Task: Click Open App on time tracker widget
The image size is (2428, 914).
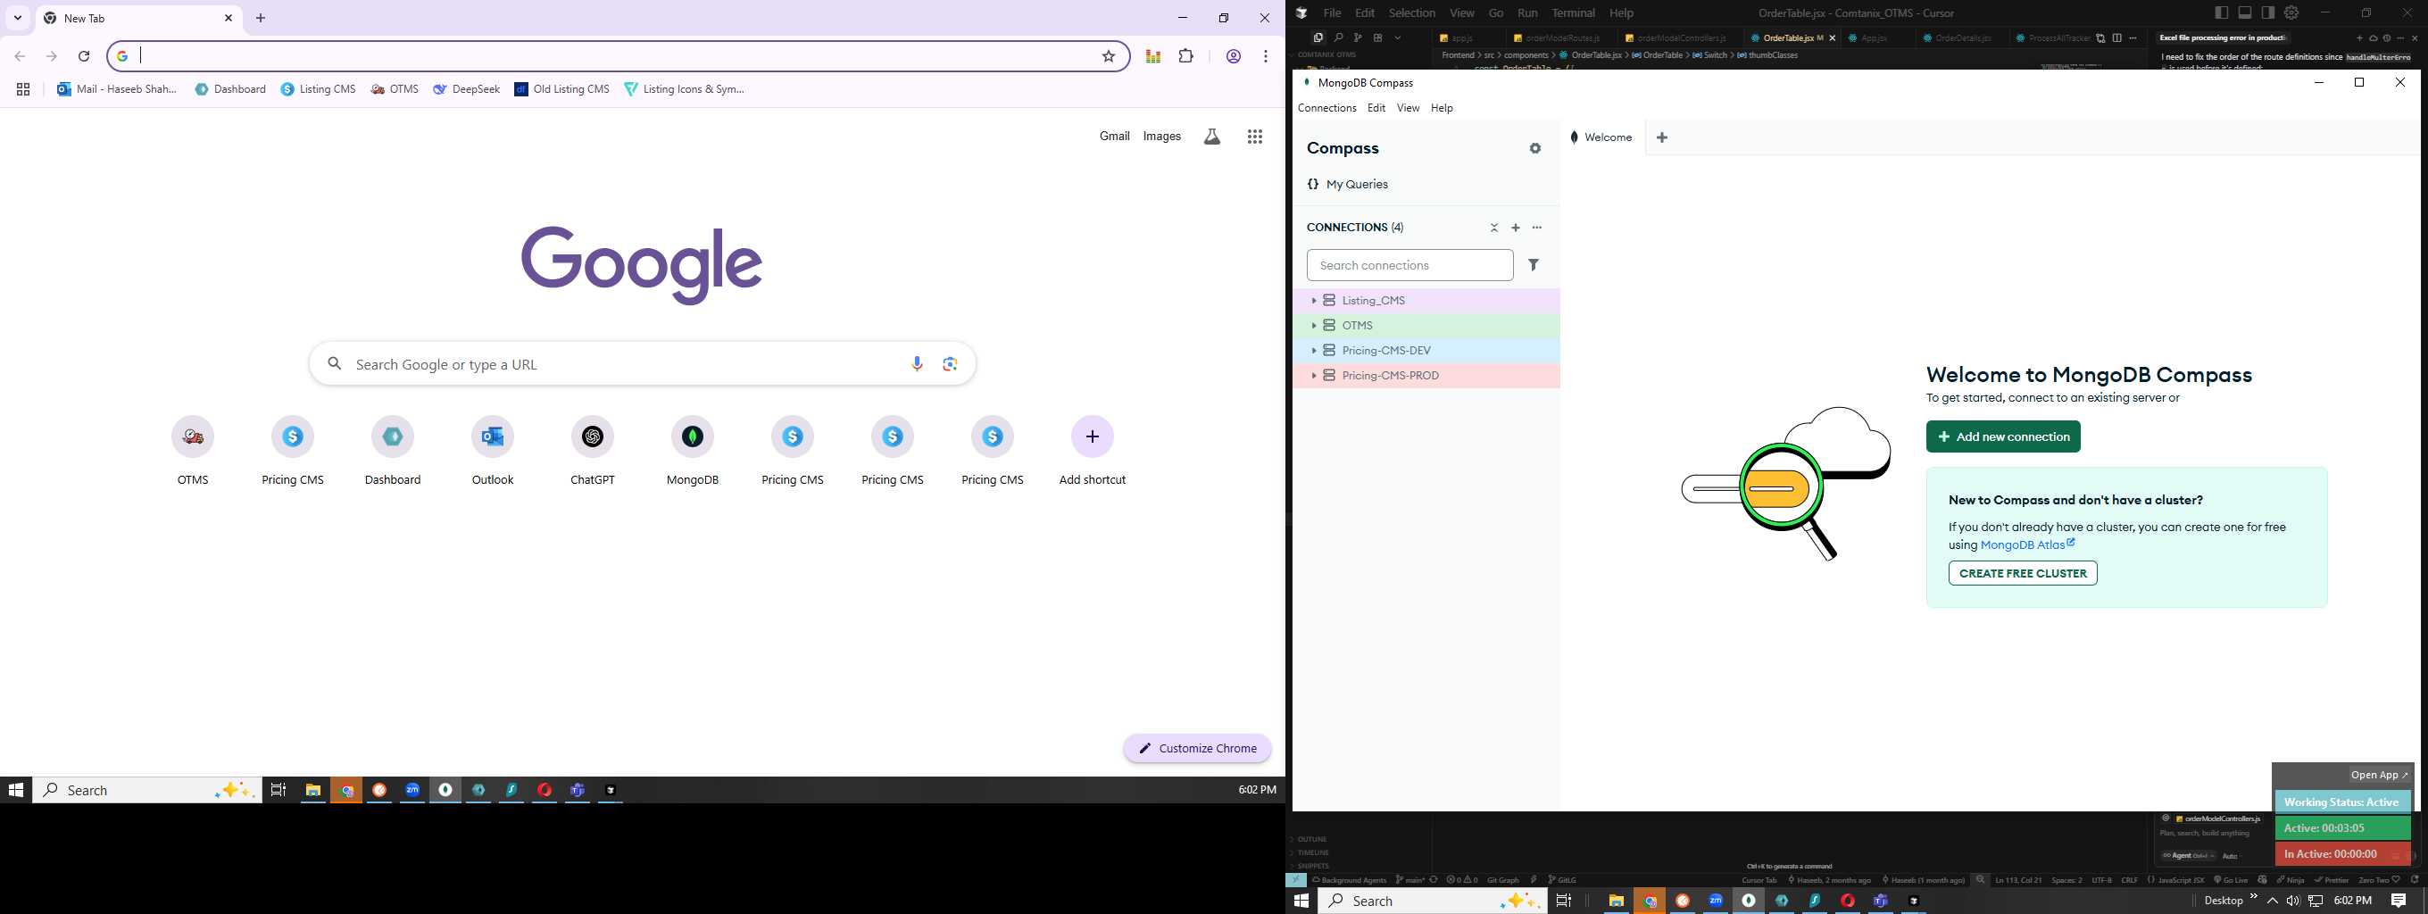Action: click(2378, 776)
